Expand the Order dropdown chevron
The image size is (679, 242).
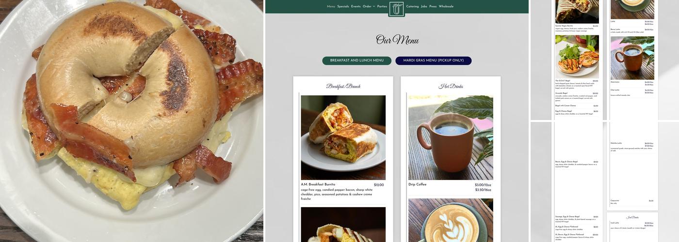coord(374,7)
